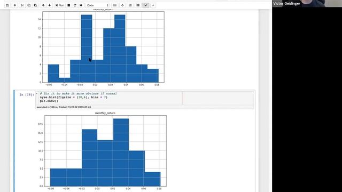The height and width of the screenshot is (192, 342).
Task: Click the diamond-shaped extension icon in the toolbar
Action: [122, 5]
